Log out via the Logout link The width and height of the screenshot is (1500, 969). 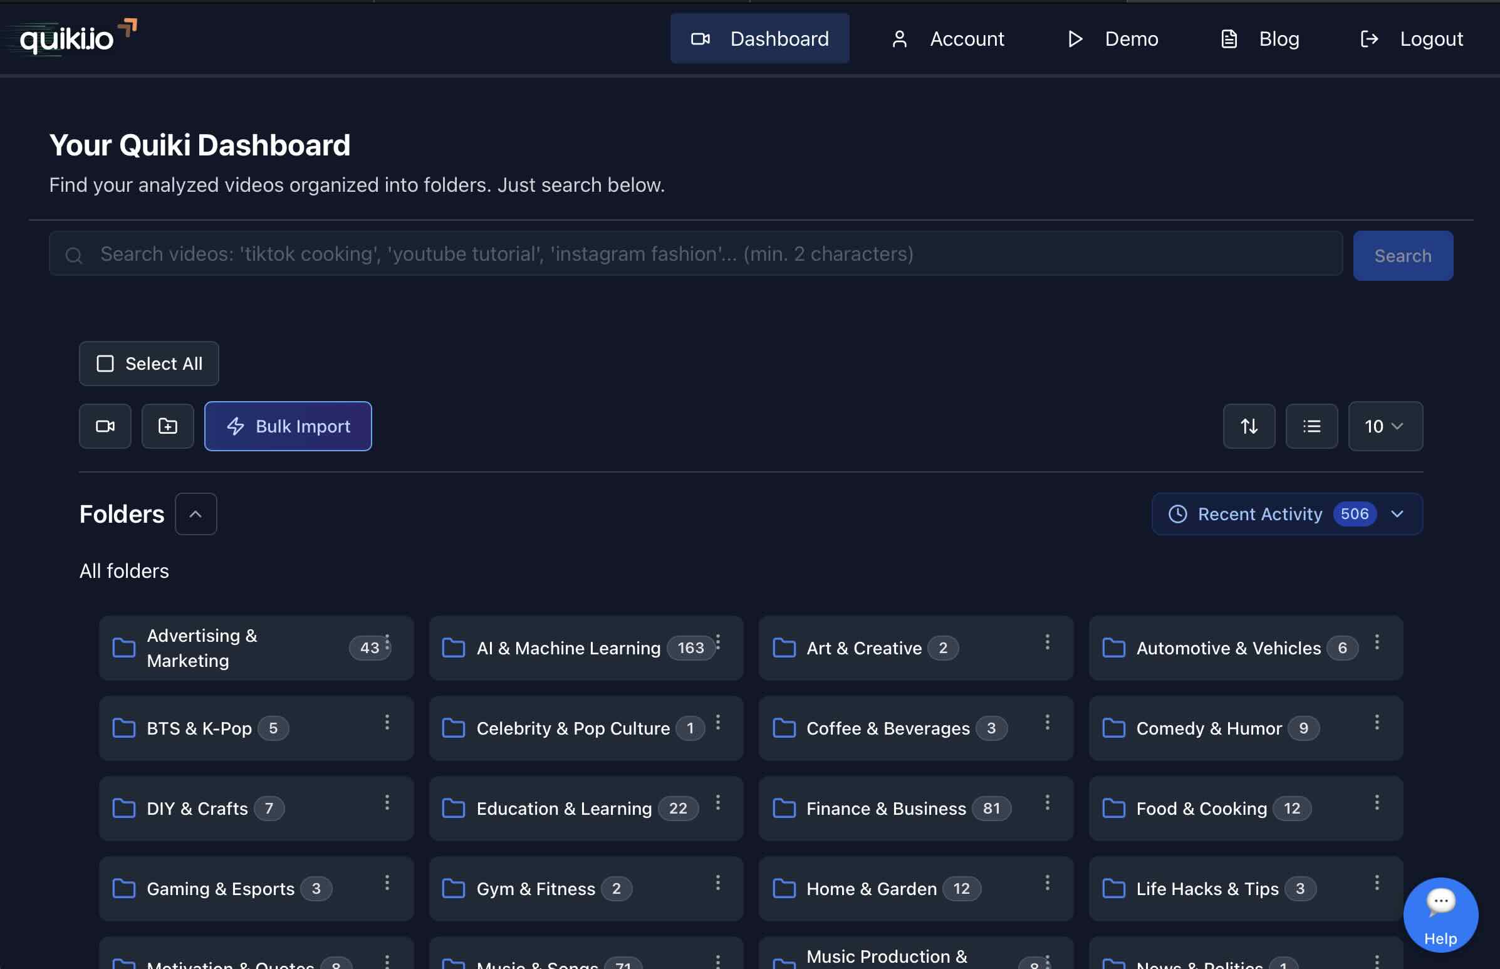coord(1412,38)
